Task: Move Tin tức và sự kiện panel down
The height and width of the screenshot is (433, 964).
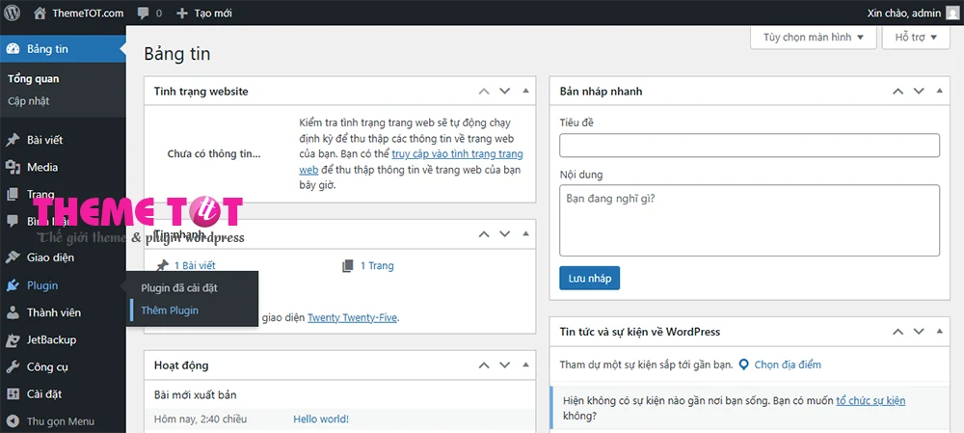Action: pyautogui.click(x=919, y=332)
